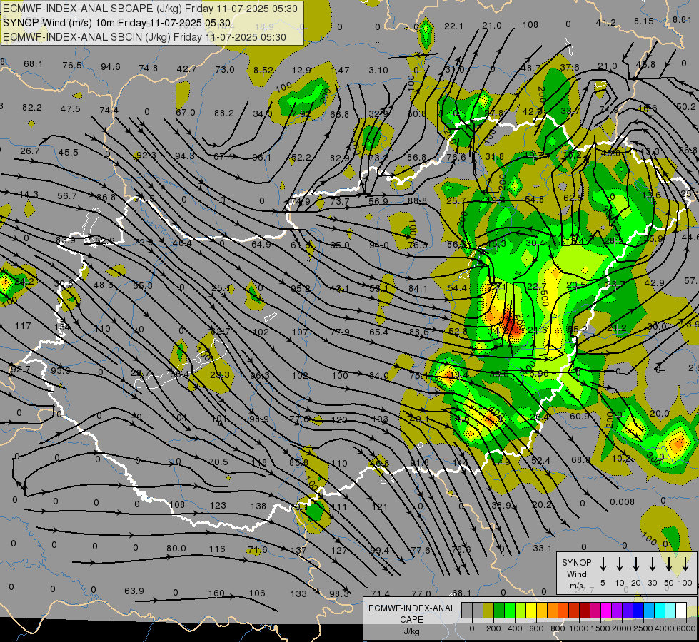Click the 100 m/s wind arrow in legend
Image resolution: width=699 pixels, height=642 pixels.
685,564
